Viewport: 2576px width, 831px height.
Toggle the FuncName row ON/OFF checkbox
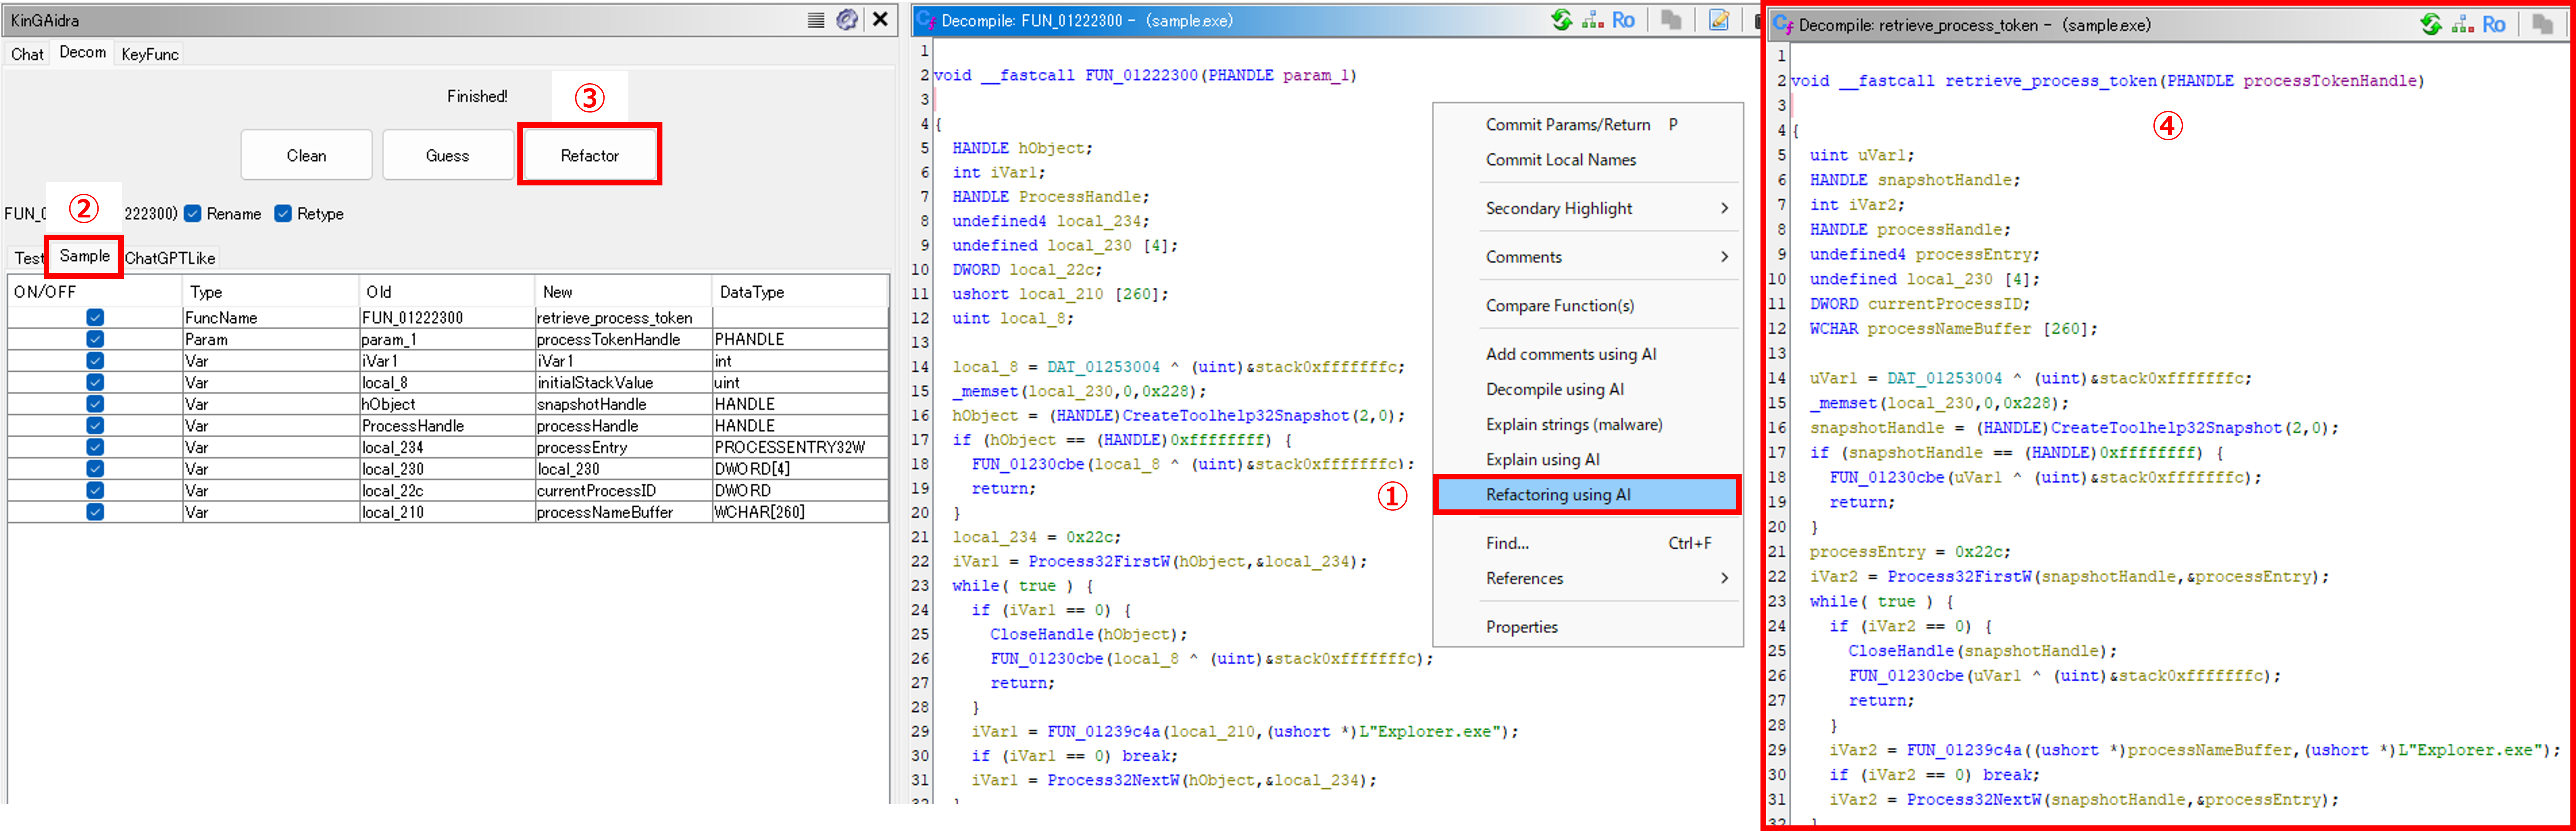pos(95,318)
